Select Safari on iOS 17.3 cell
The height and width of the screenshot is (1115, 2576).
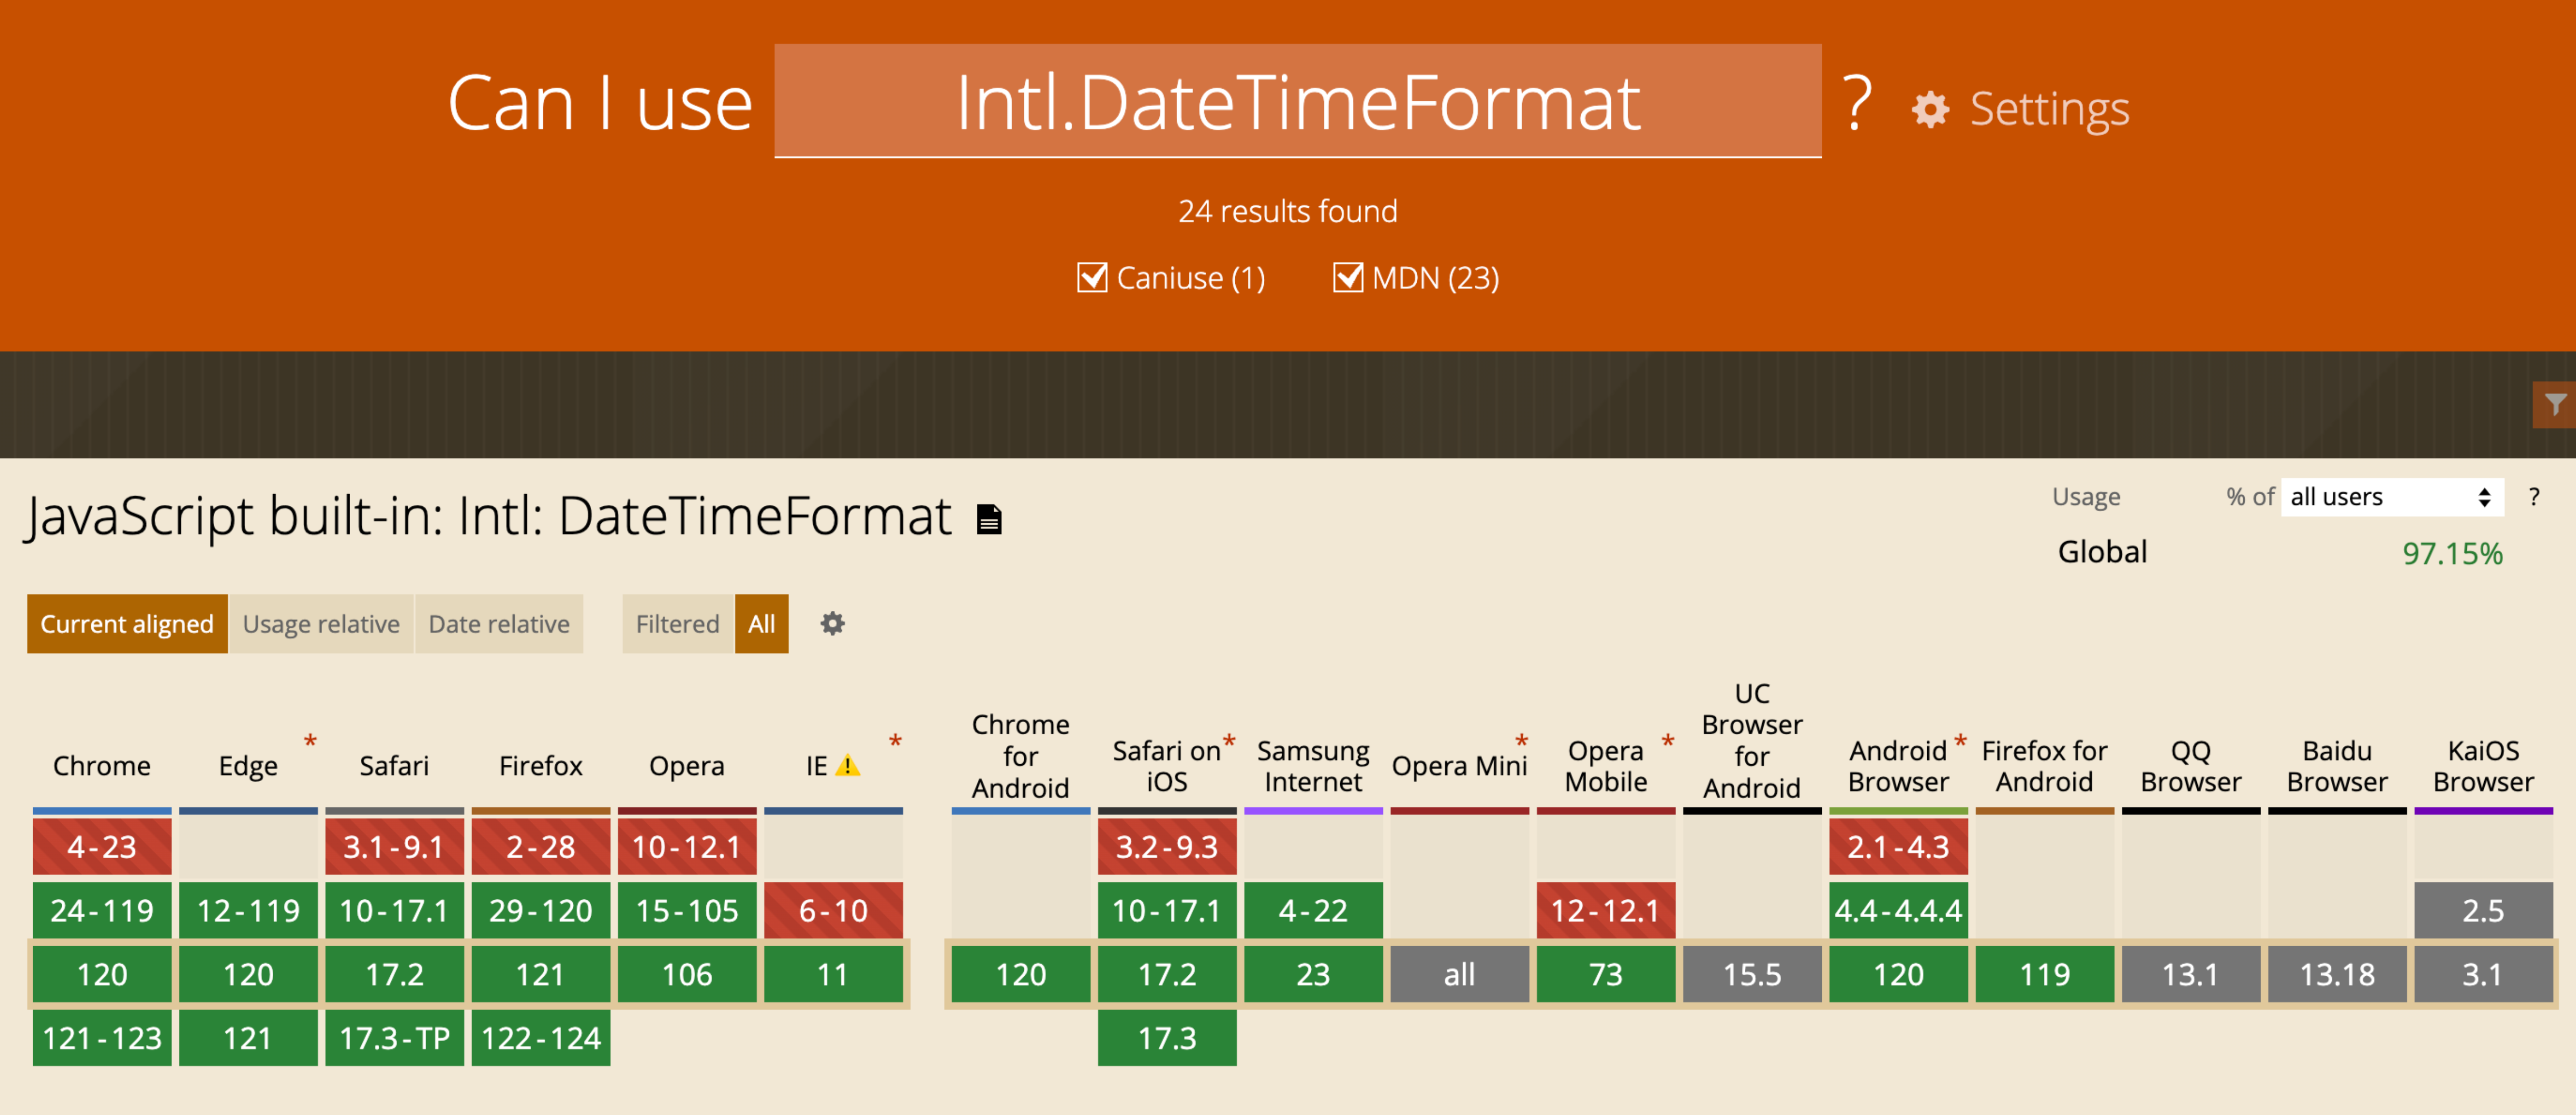1167,1038
